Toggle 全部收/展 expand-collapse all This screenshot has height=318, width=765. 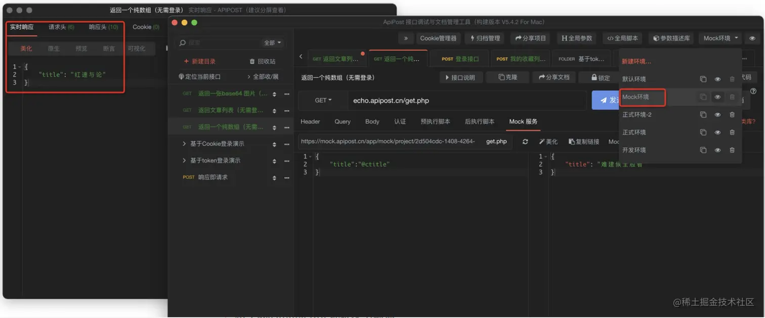coord(263,76)
